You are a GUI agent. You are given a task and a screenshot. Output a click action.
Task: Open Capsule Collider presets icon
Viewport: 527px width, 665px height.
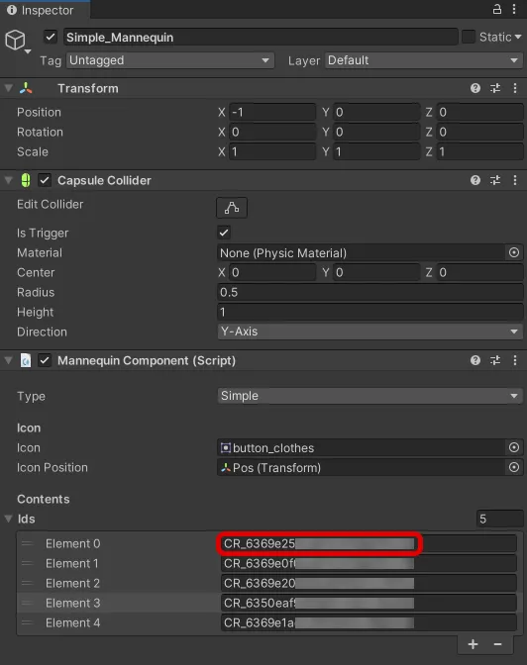coord(495,180)
